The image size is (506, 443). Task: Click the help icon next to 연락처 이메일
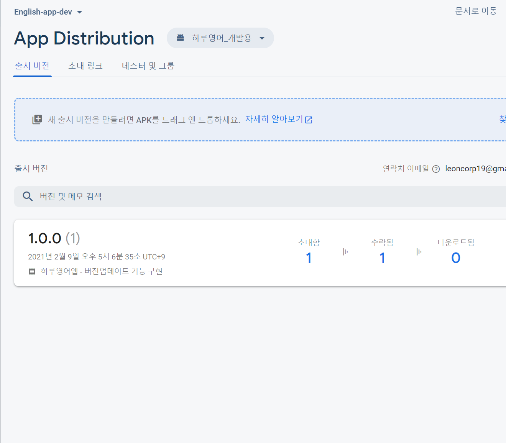(436, 169)
